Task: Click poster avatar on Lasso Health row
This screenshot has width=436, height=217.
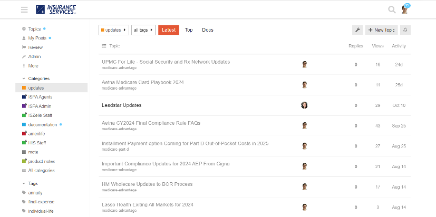Action: pos(305,208)
